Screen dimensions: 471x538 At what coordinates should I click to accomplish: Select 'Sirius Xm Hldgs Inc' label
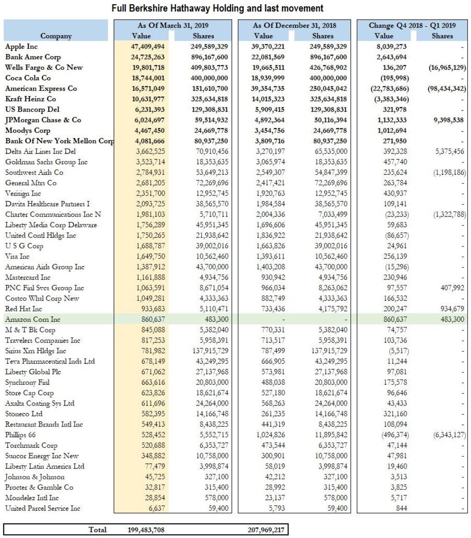click(35, 351)
